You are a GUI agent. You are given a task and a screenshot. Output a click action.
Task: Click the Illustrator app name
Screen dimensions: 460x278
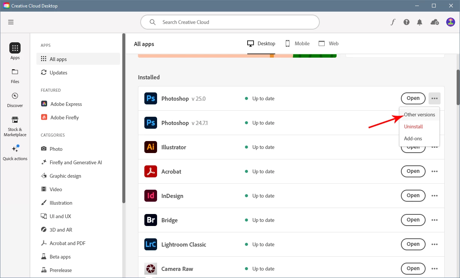coord(174,147)
